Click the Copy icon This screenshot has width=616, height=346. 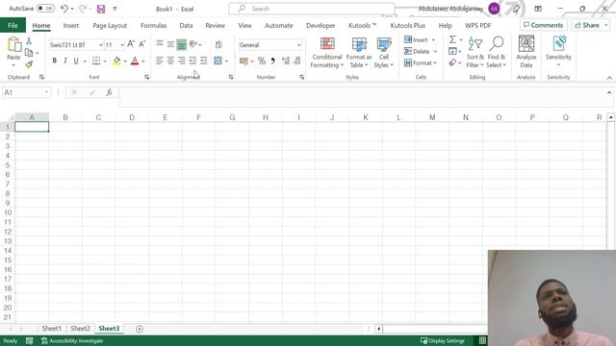[29, 52]
